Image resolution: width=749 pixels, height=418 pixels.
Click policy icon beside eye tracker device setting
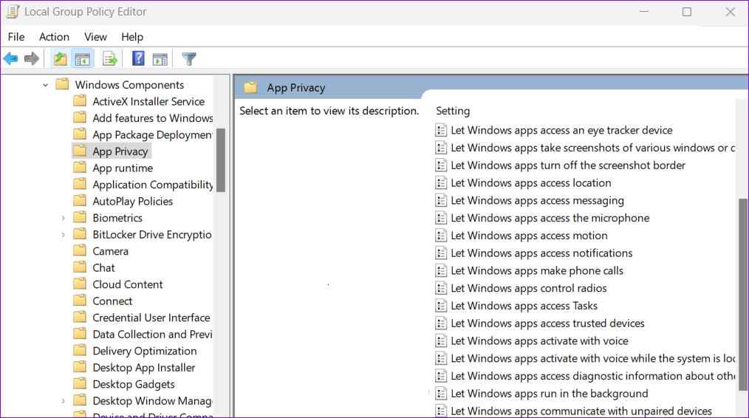(441, 130)
